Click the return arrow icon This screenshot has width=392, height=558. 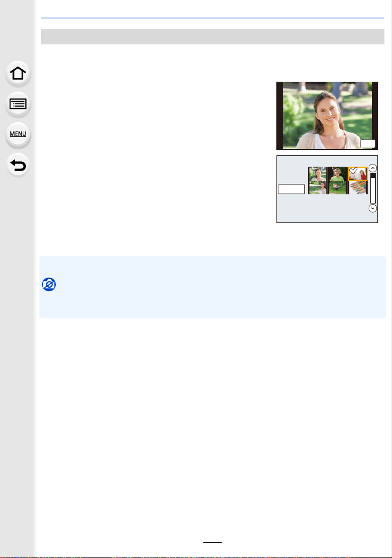18,165
